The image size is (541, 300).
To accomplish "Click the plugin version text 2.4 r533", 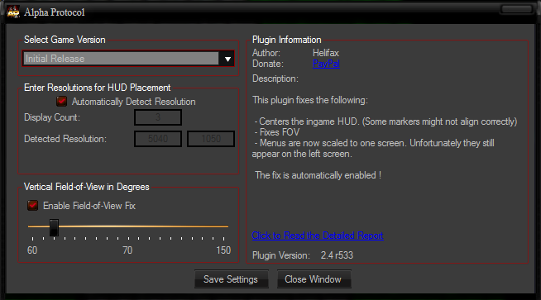I will [x=337, y=255].
